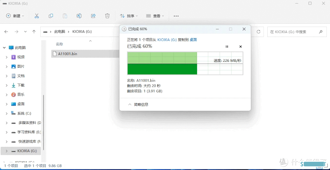330x170 pixels.
Task: Open recent locations chevron dropdown
Action: pos(25,32)
